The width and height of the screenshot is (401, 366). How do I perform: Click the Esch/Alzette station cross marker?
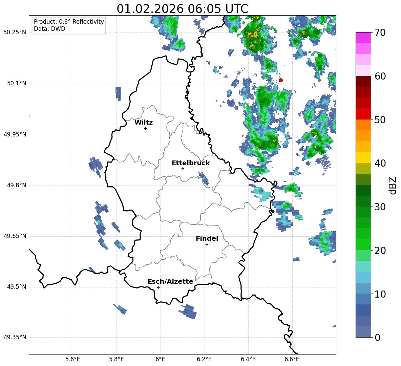click(x=158, y=287)
